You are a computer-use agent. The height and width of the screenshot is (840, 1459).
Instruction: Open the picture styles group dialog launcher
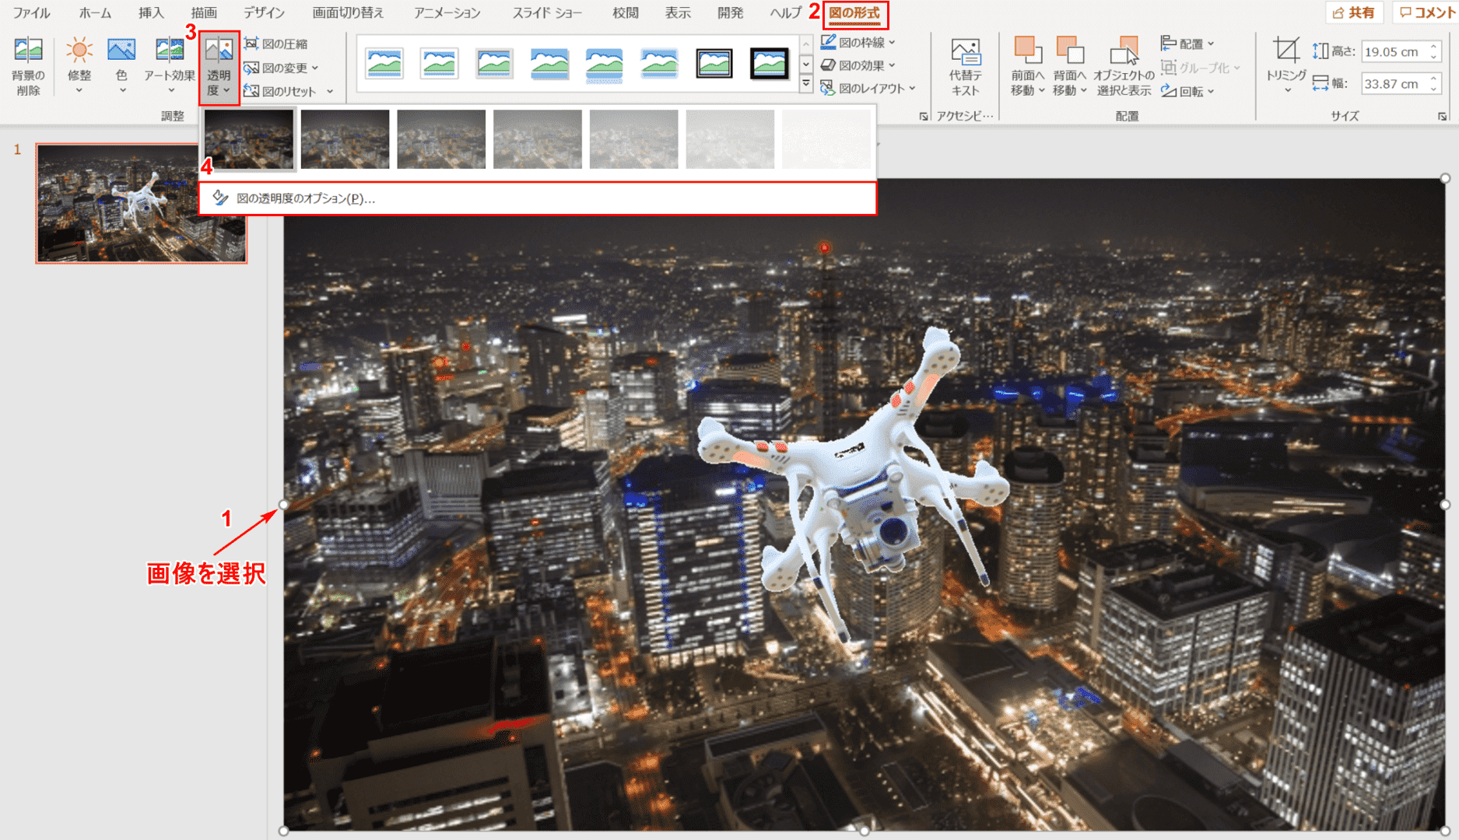pos(924,117)
